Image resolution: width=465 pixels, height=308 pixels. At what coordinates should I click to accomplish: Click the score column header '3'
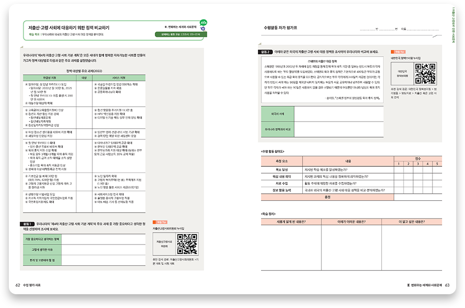coord(418,164)
